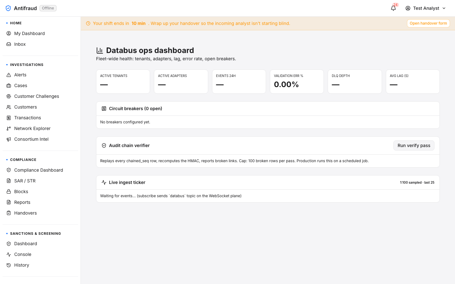The width and height of the screenshot is (455, 284).
Task: Click the 'Waiting for events...' ticker message
Action: point(171,196)
